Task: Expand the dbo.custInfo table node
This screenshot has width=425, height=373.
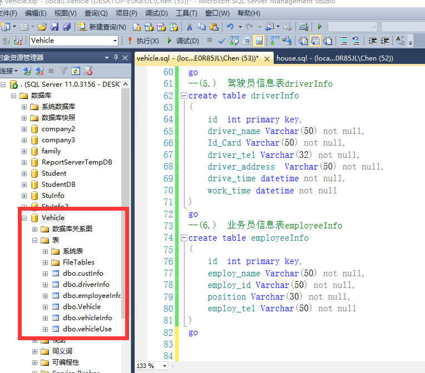Action: tap(45, 273)
